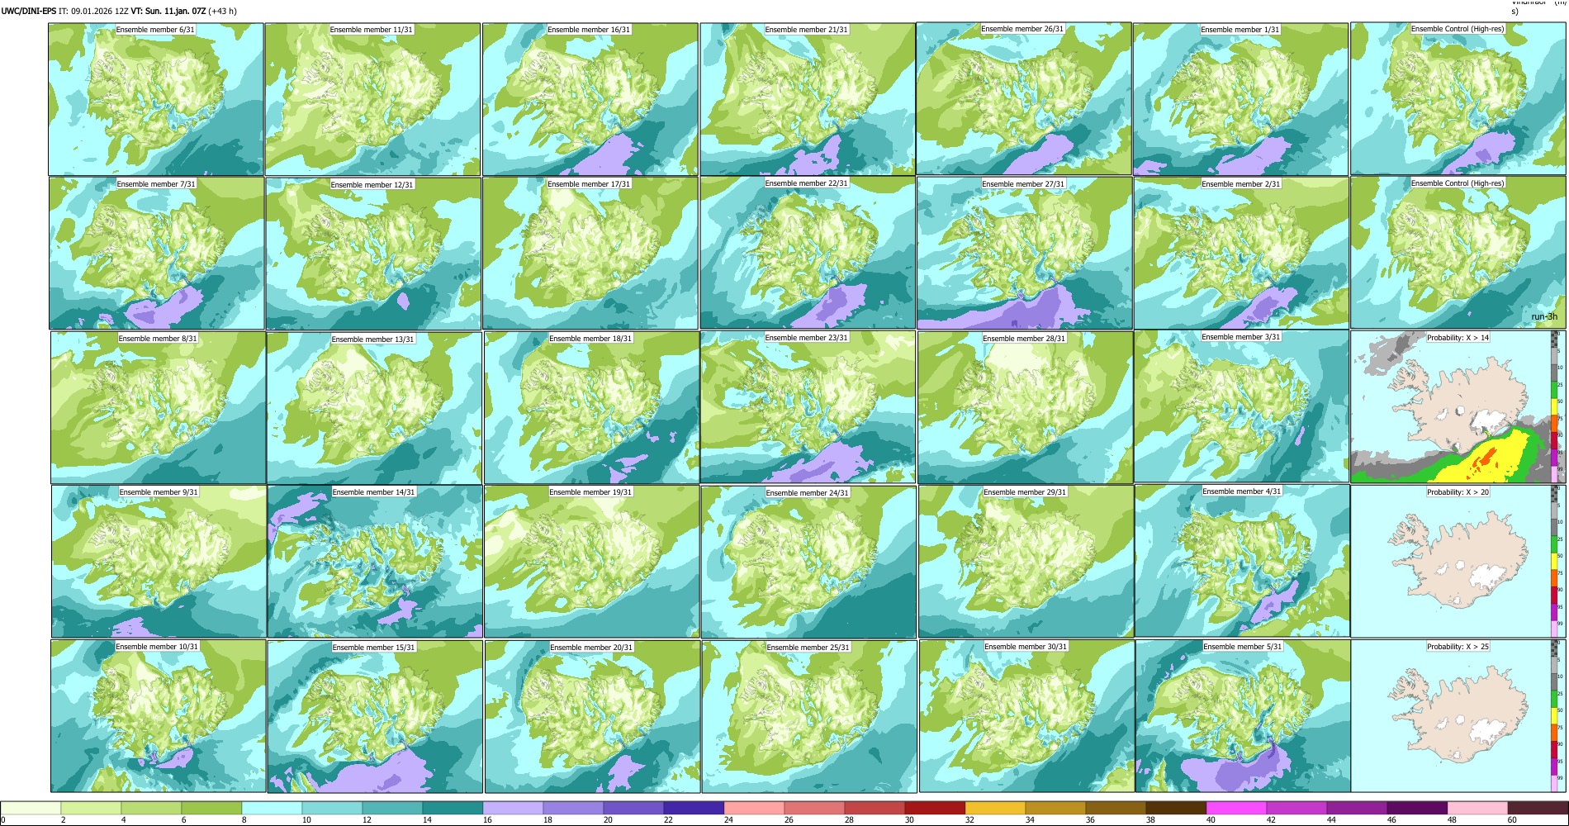This screenshot has height=826, width=1569.
Task: Click the 34–36 ochre legend swatch
Action: pyautogui.click(x=1055, y=808)
